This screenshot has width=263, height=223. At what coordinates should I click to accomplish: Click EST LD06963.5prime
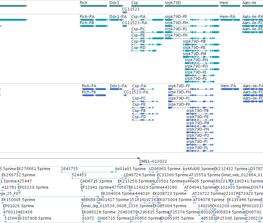click(165, 169)
